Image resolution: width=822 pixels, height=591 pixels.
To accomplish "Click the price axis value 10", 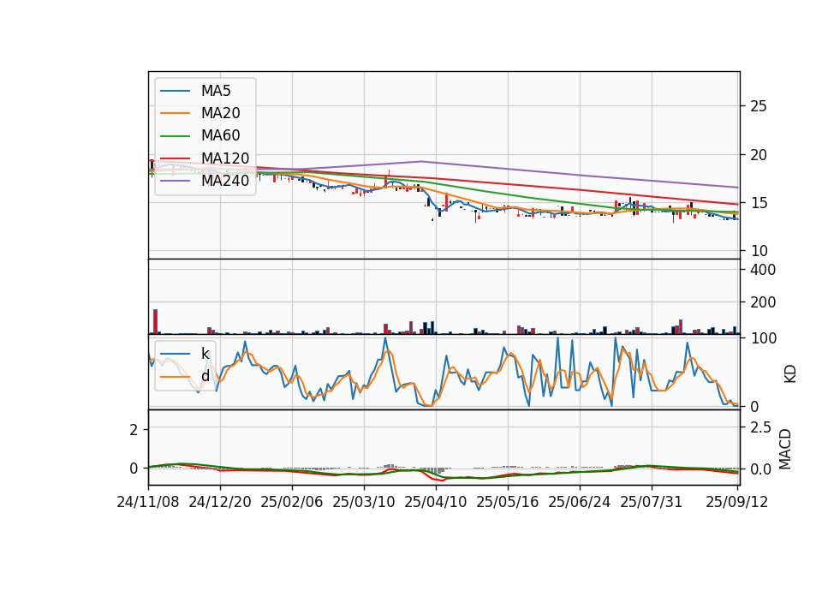I will click(759, 251).
